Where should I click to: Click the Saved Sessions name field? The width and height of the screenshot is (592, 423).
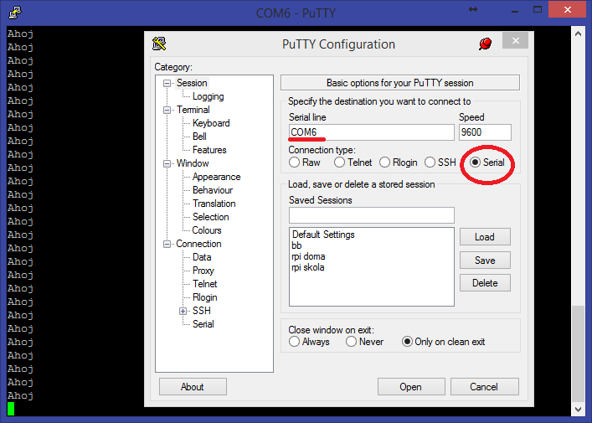pos(372,215)
